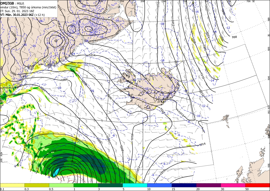Click the small circle marker over Greenland
This screenshot has width=270, height=191.
coord(56,41)
